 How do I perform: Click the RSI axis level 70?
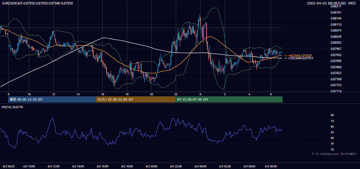click(332, 121)
